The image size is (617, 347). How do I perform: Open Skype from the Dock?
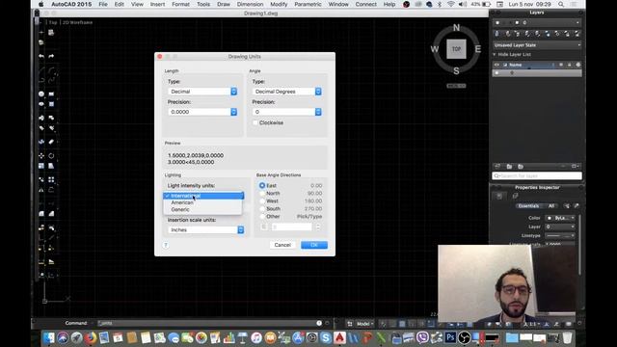point(326,337)
